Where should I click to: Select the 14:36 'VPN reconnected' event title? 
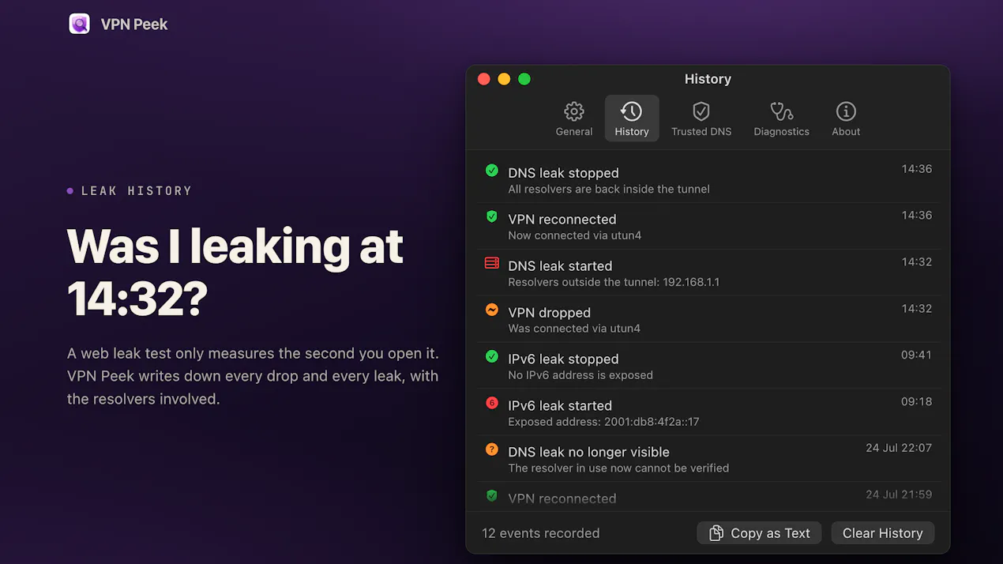[x=562, y=220]
